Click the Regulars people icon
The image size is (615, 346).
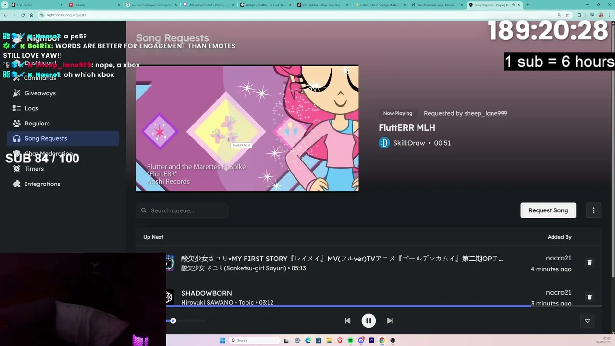[17, 123]
